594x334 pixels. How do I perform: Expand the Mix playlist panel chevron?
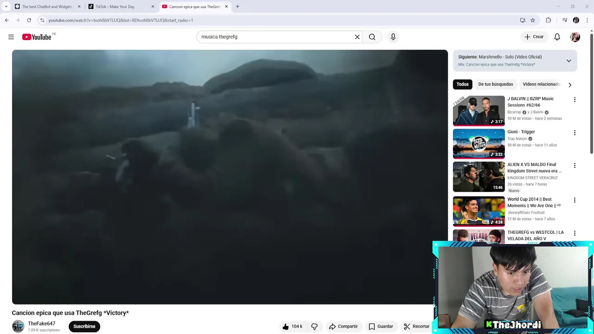568,61
